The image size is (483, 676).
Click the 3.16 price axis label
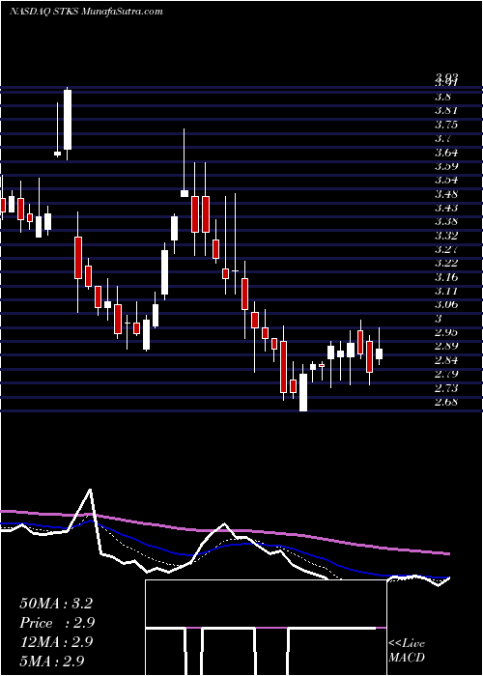[x=446, y=277]
